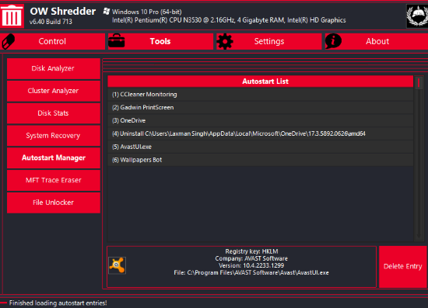Click the gear icon on the Settings tab

(x=225, y=41)
